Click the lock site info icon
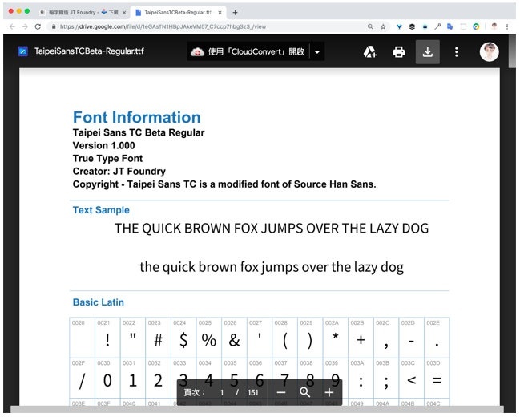This screenshot has height=417, width=520. [54, 26]
